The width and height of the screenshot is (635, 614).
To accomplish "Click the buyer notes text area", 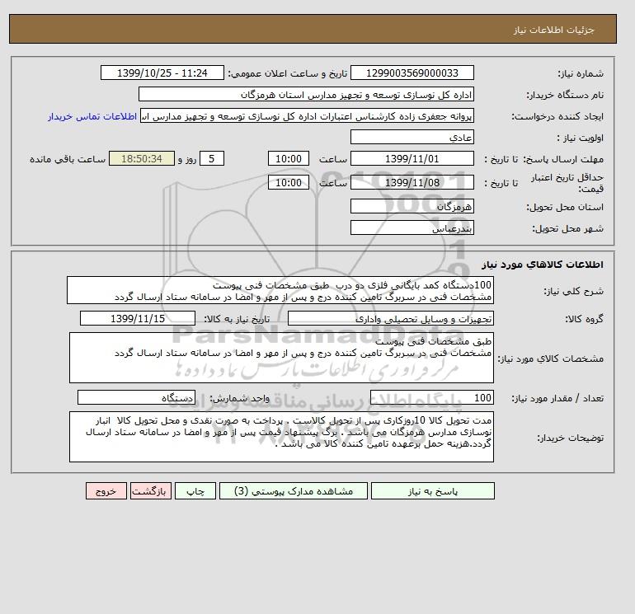I will [x=281, y=437].
